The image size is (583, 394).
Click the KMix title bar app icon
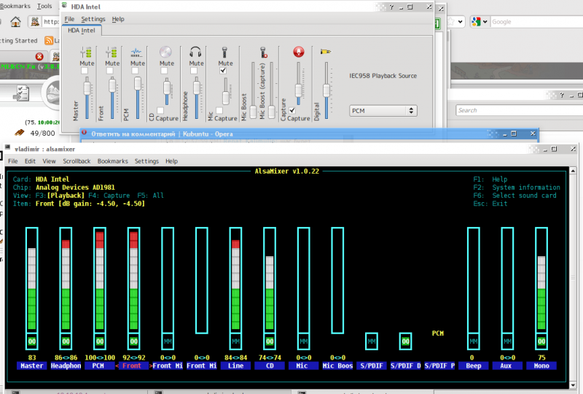coord(65,6)
